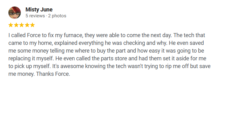This screenshot has width=239, height=129.
Task: Click the third gold rating star
Action: pyautogui.click(x=22, y=25)
